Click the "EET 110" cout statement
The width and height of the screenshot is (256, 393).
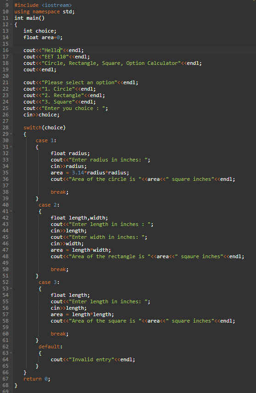tap(57, 57)
